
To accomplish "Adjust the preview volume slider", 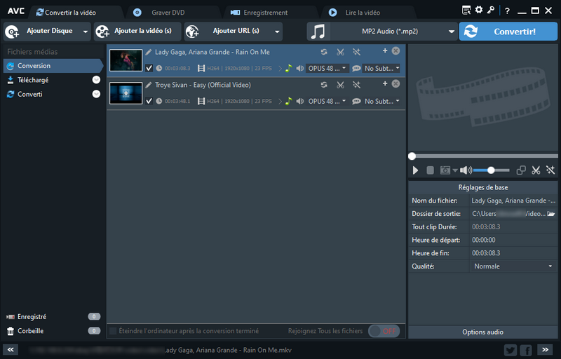I will click(x=492, y=170).
